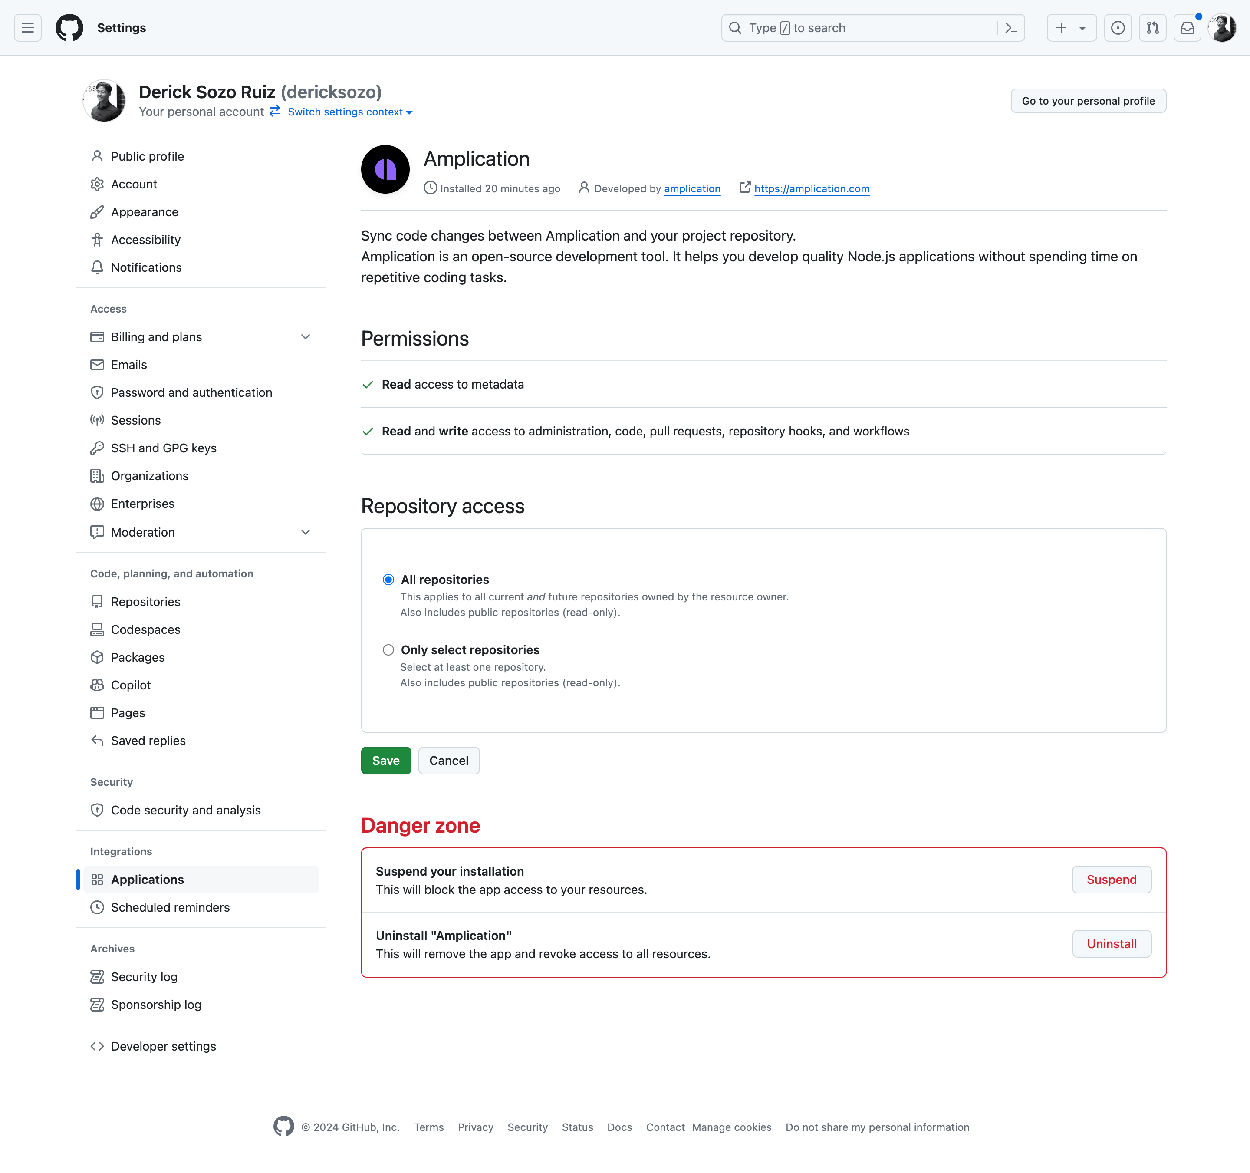Click the Account gear icon
The image size is (1250, 1173).
click(97, 184)
